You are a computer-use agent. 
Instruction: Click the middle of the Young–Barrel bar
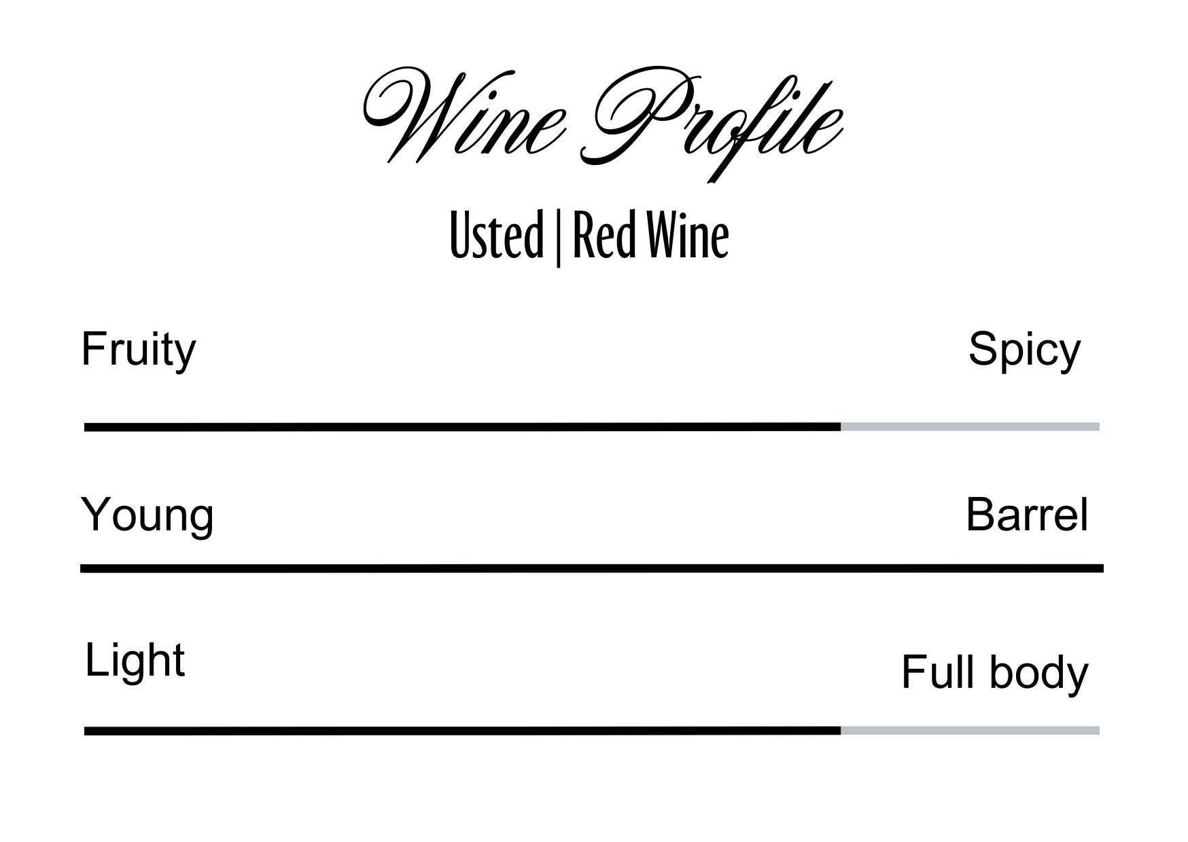(x=591, y=568)
